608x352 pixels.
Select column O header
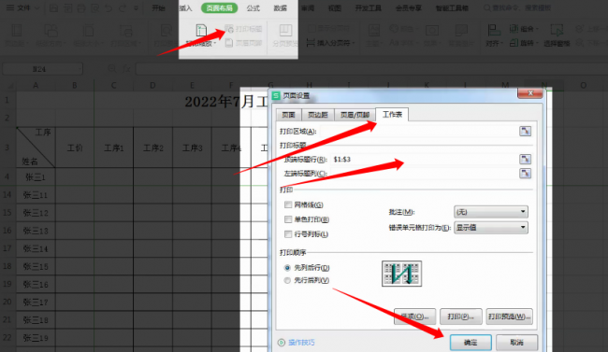pyautogui.click(x=583, y=85)
